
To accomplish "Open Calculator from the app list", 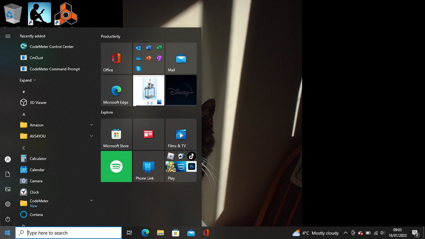I will 56,159.
